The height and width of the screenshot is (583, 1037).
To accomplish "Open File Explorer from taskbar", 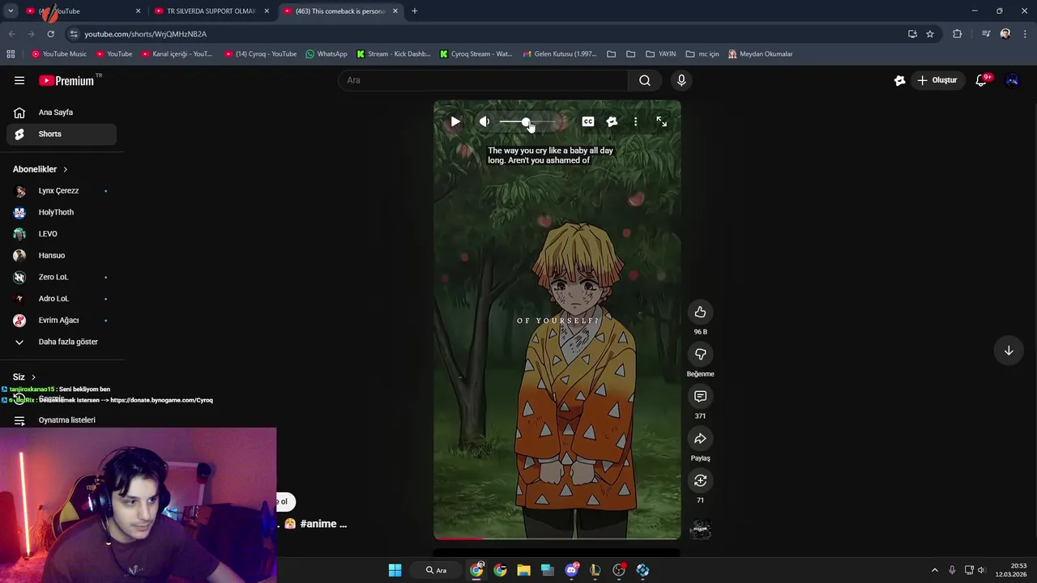I will 523,570.
